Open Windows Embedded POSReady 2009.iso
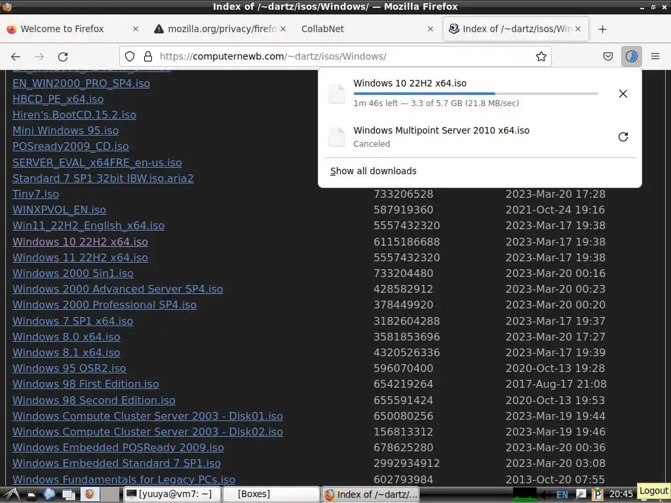 point(118,448)
